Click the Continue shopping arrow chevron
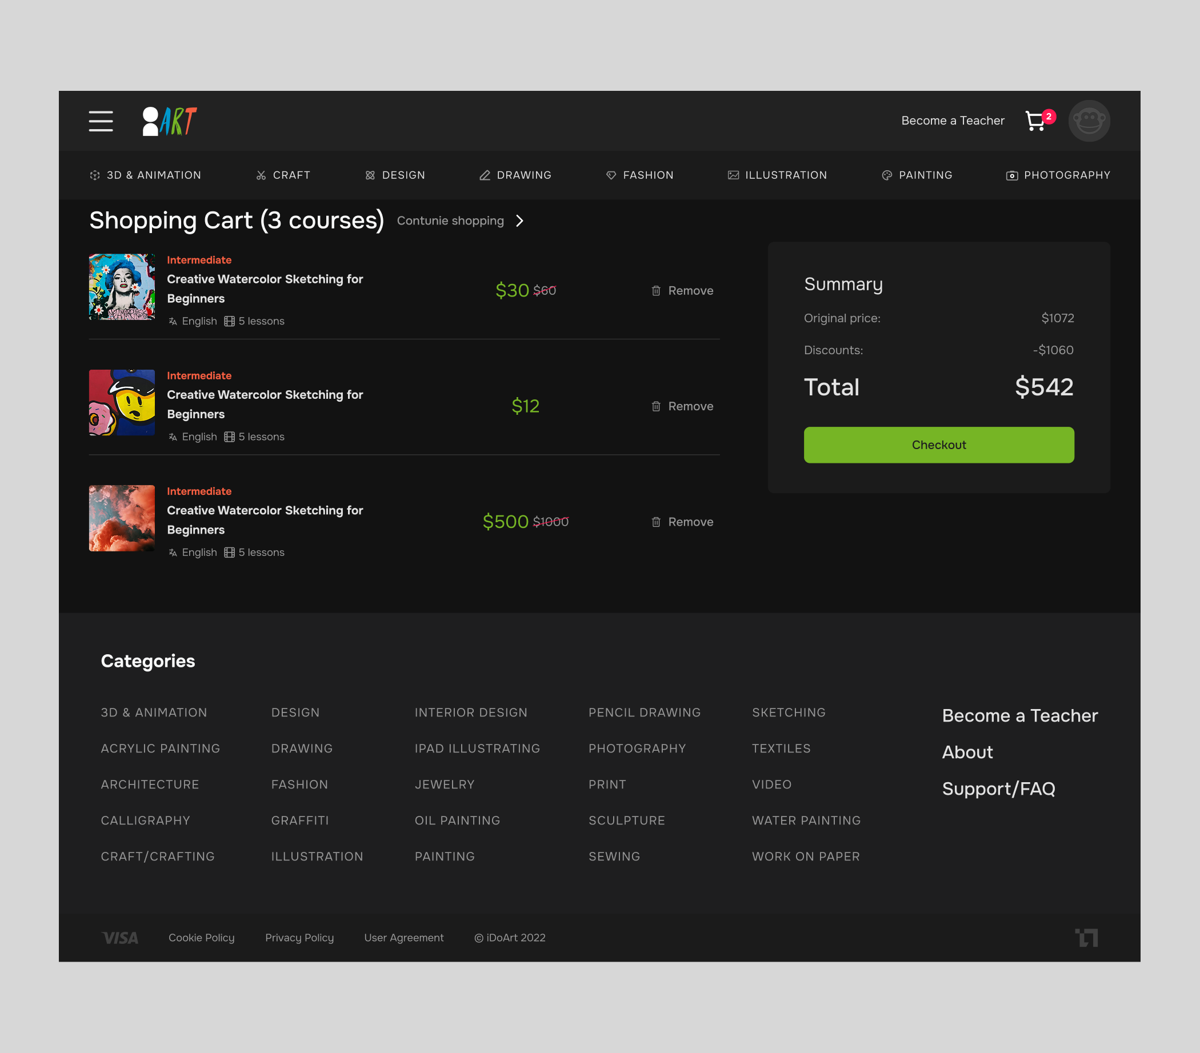This screenshot has width=1200, height=1053. click(x=519, y=221)
